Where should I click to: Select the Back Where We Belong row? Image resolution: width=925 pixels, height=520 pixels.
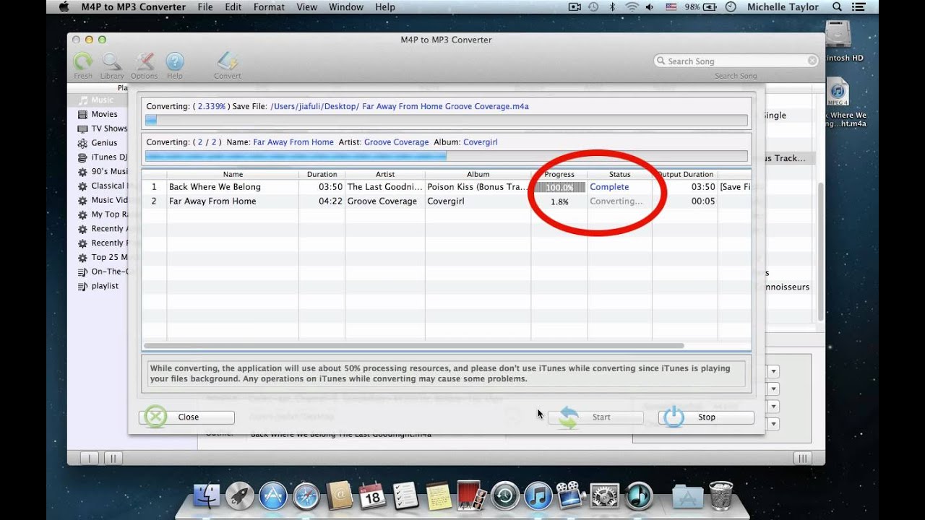(446, 187)
